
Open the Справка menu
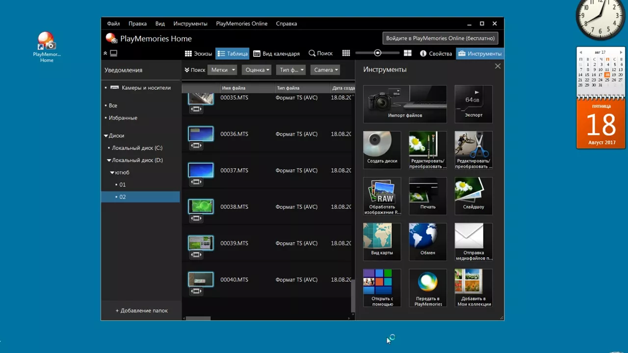coord(287,24)
